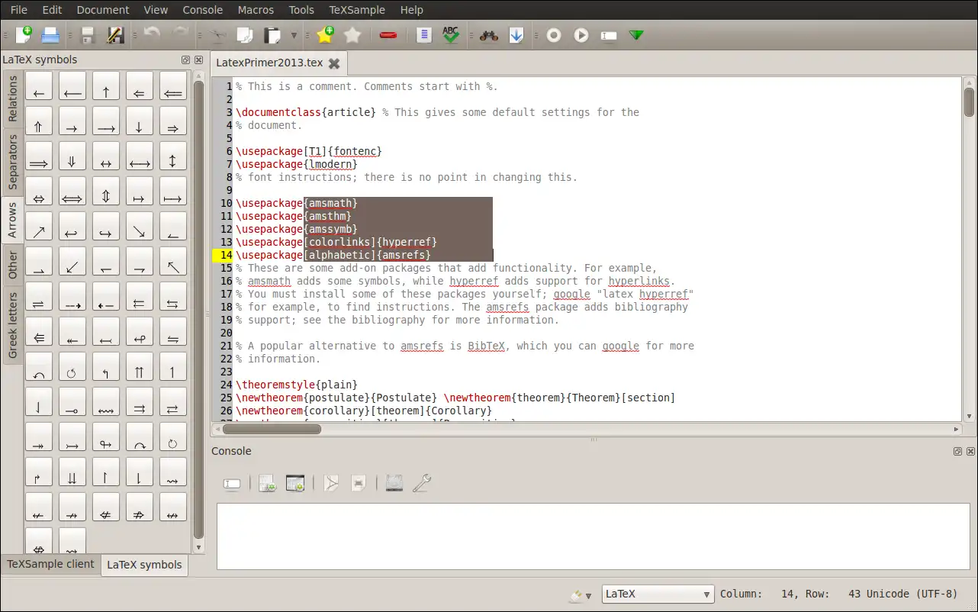The height and width of the screenshot is (612, 978).
Task: Click the wrench settings icon in Console
Action: (421, 483)
